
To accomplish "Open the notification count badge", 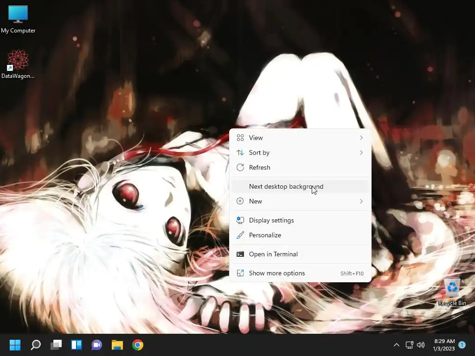I will [462, 345].
